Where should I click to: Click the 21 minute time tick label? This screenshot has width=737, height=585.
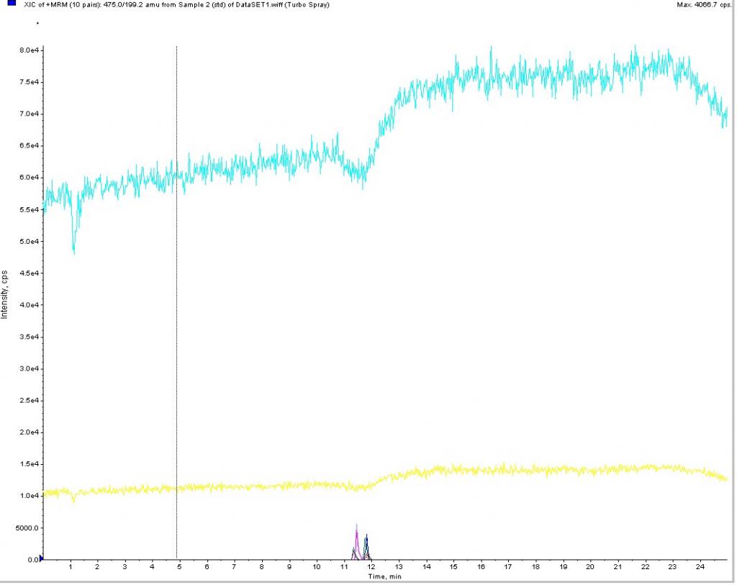point(618,567)
